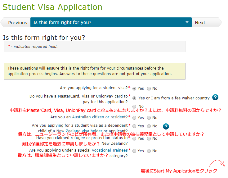Screen dimensions: 228x178
Task: Select Yes for Australian citizen or resident
Action: pos(134,118)
